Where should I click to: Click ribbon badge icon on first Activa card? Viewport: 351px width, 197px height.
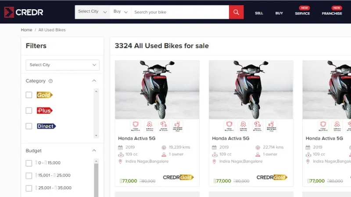150,126
